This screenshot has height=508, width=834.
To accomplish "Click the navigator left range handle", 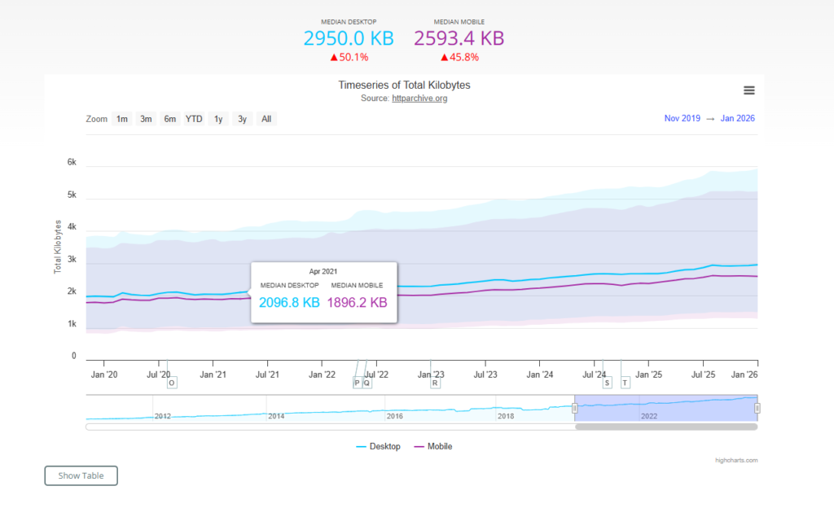I will coord(575,408).
